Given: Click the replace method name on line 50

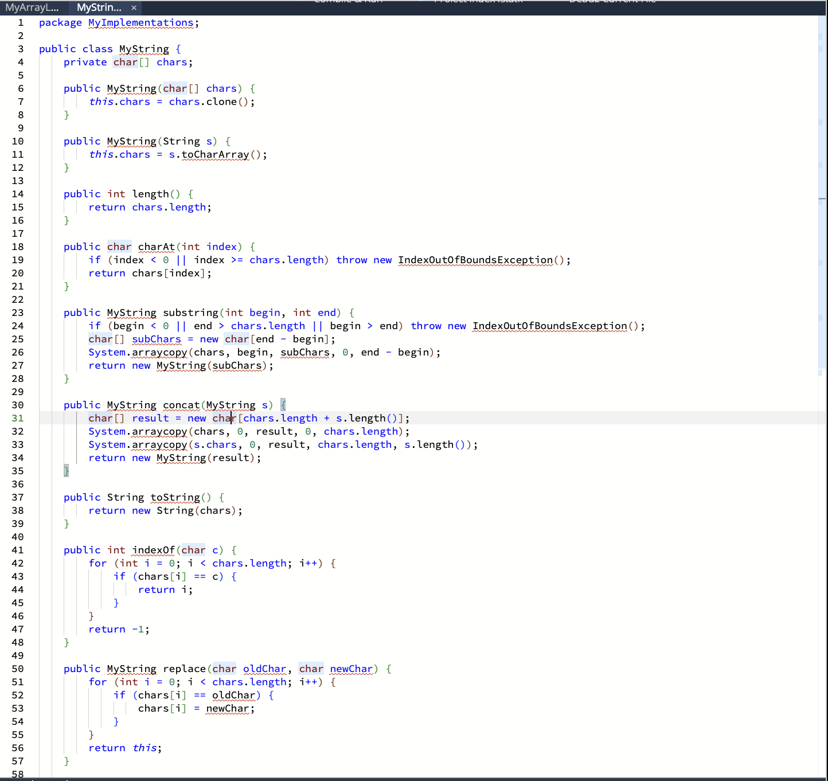Looking at the screenshot, I should tap(185, 669).
